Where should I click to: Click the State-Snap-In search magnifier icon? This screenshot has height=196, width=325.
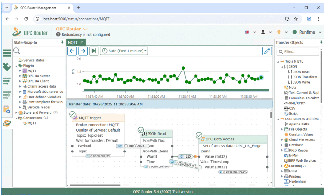coord(17,51)
